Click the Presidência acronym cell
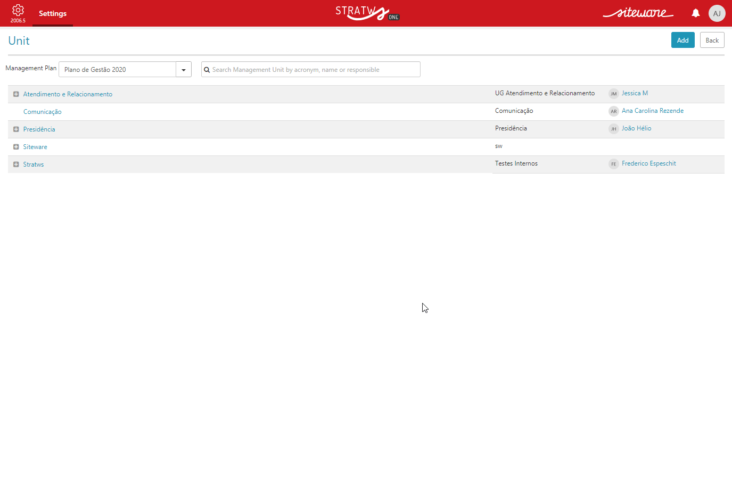 [511, 128]
